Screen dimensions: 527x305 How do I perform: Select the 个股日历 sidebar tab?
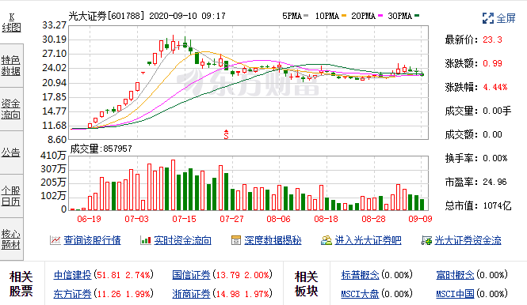click(x=11, y=196)
